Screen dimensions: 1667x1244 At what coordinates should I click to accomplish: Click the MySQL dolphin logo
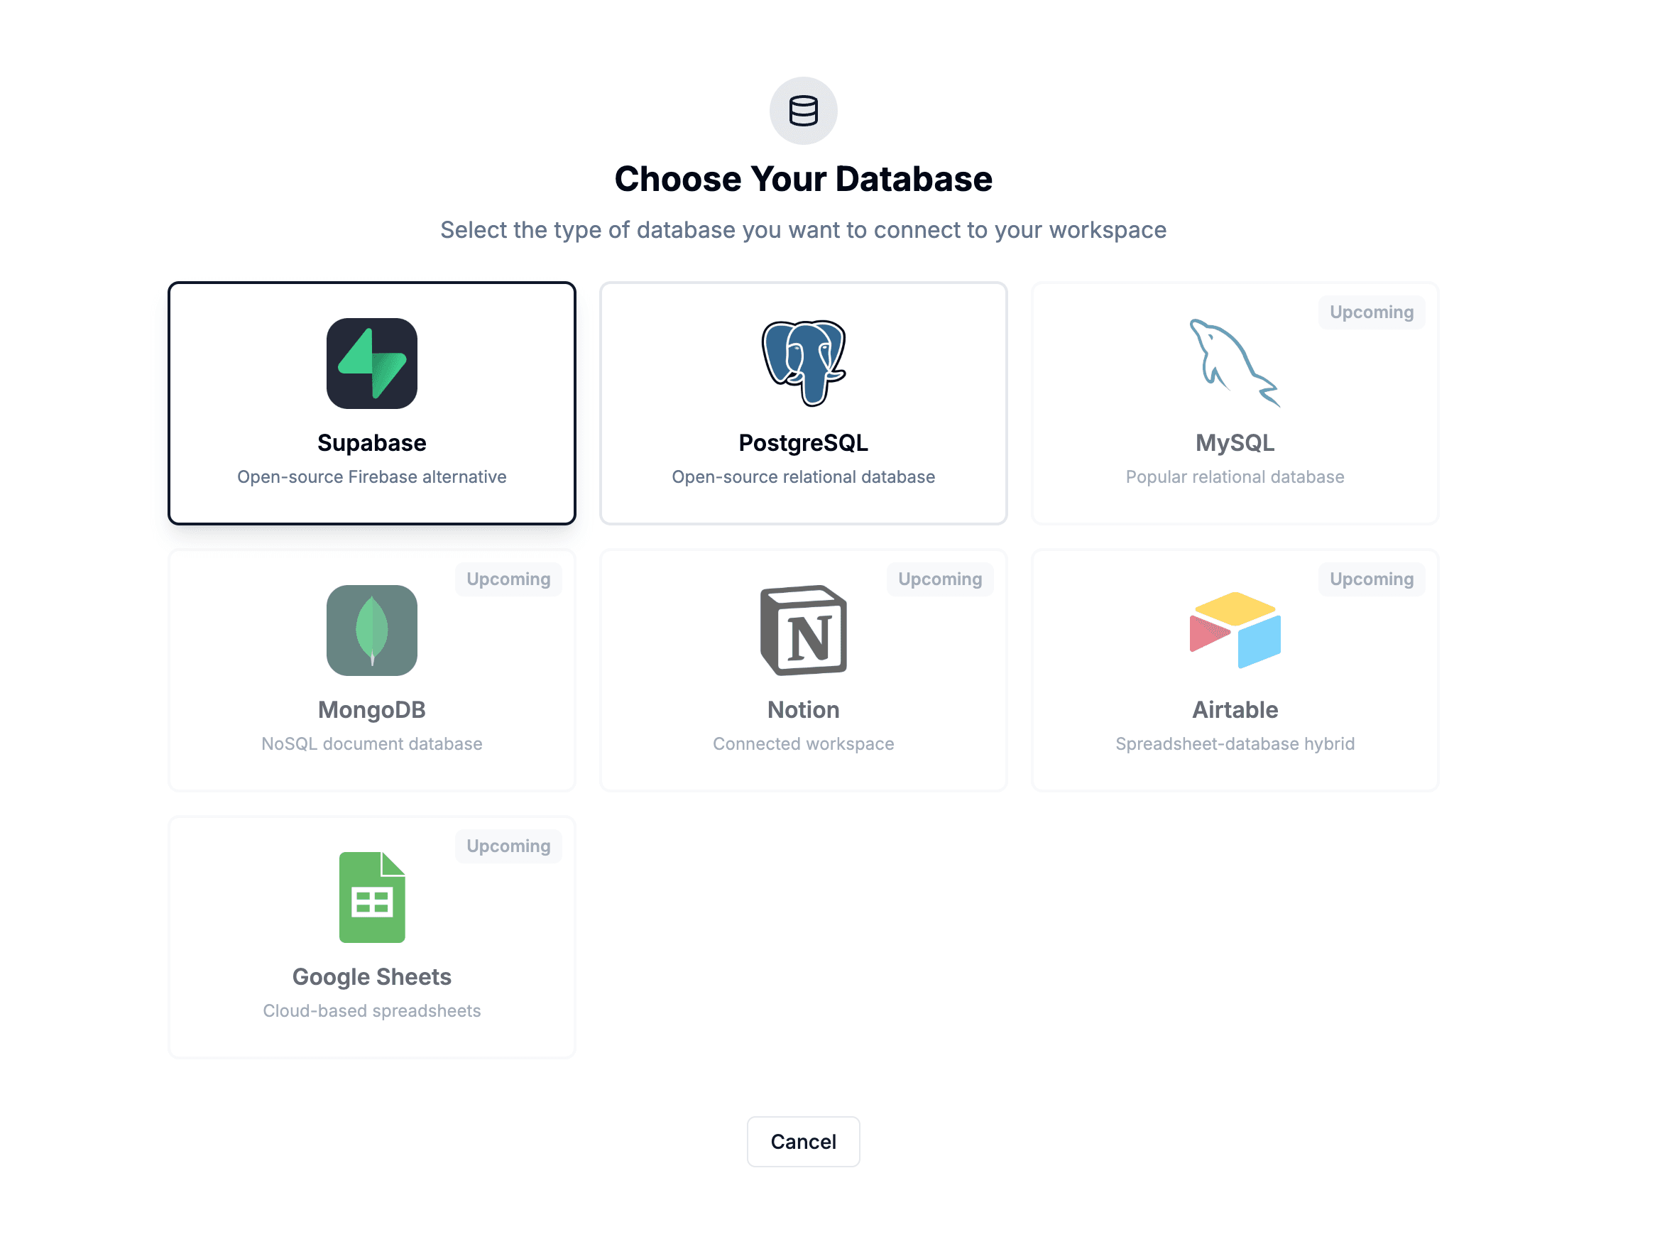[x=1234, y=363]
